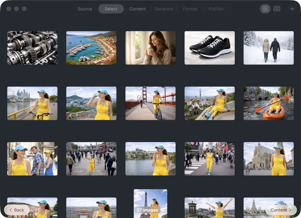
Task: Select the Generate step
Action: [164, 9]
